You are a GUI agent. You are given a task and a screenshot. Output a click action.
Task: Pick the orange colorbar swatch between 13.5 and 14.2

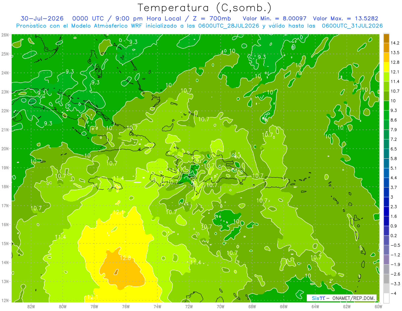point(386,48)
